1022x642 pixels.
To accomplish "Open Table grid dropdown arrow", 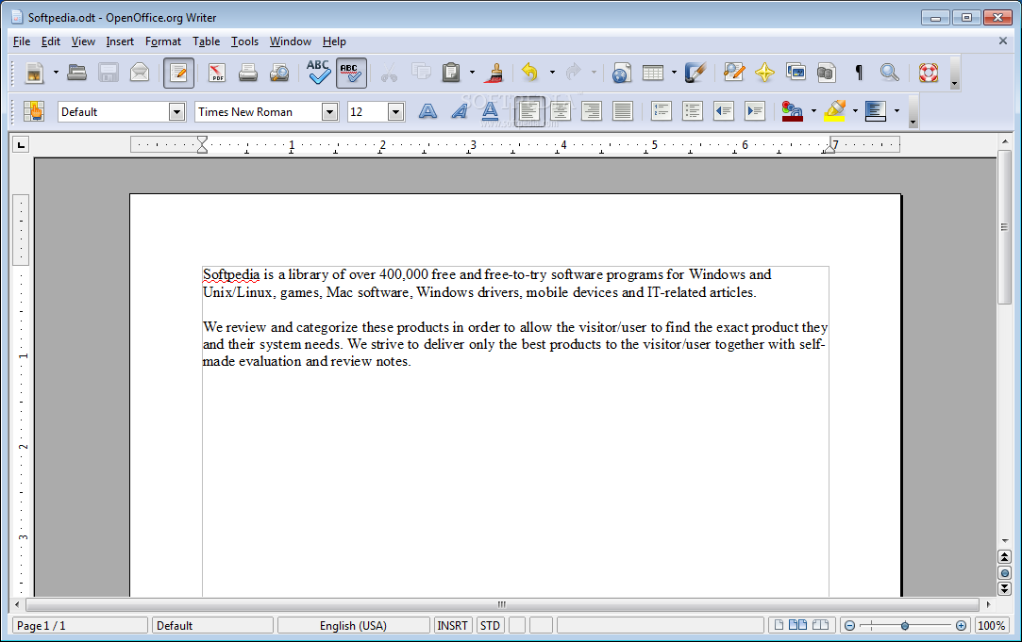I will [x=674, y=73].
